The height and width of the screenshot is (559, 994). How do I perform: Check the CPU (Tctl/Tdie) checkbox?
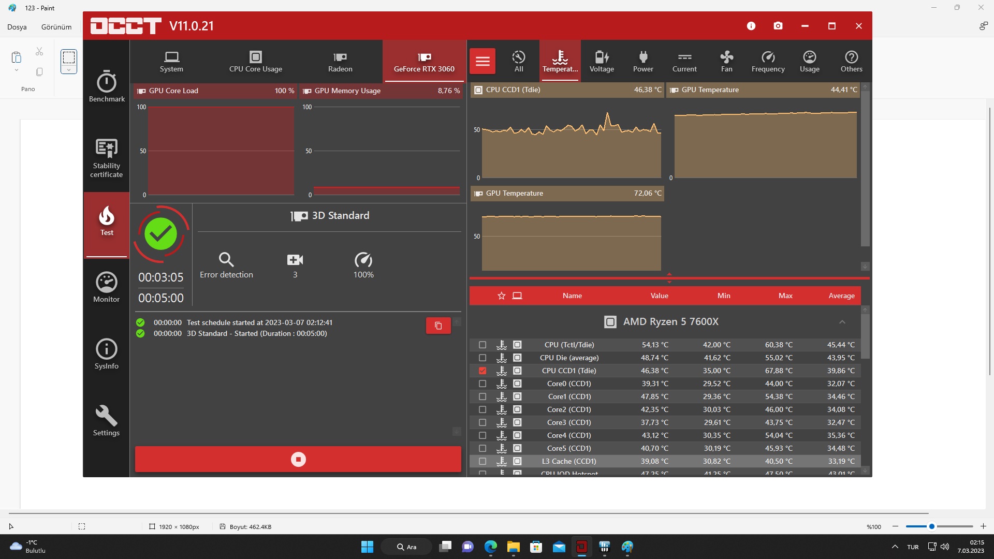[483, 345]
